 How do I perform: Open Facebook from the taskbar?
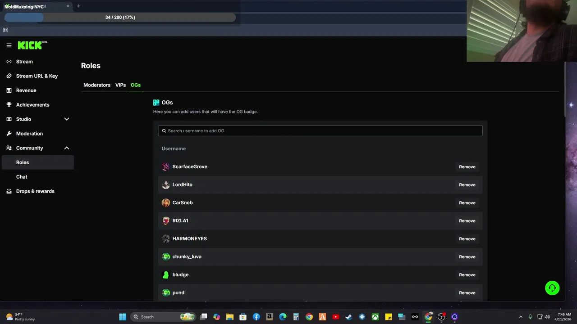tap(256, 317)
